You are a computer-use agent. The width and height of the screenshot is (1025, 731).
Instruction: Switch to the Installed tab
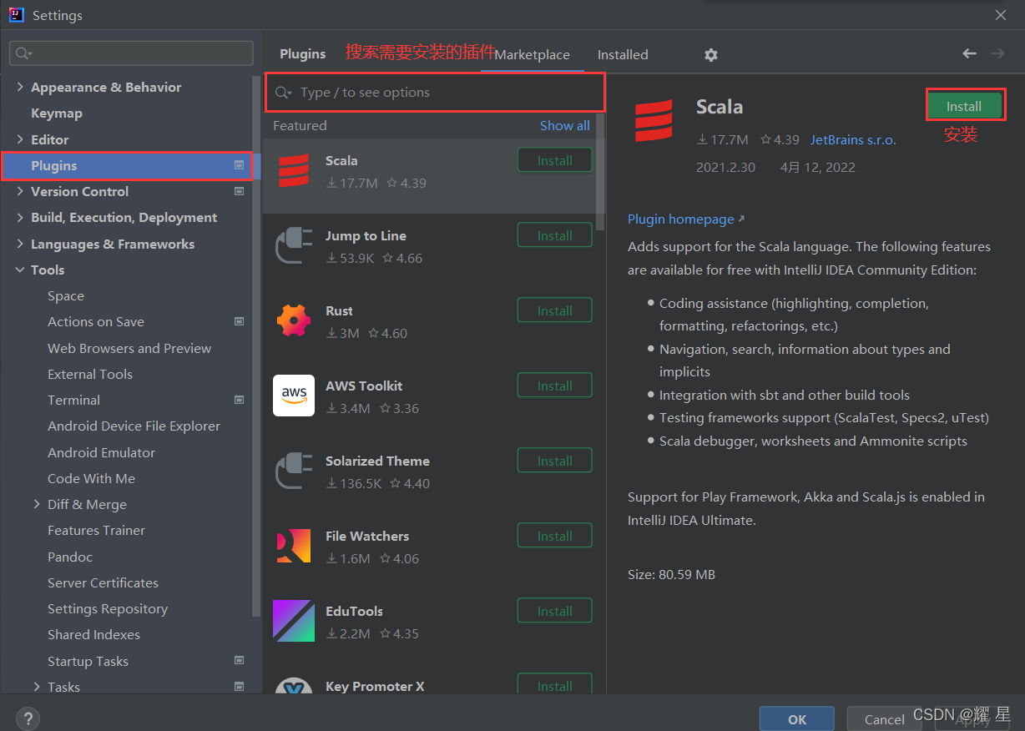pyautogui.click(x=623, y=54)
